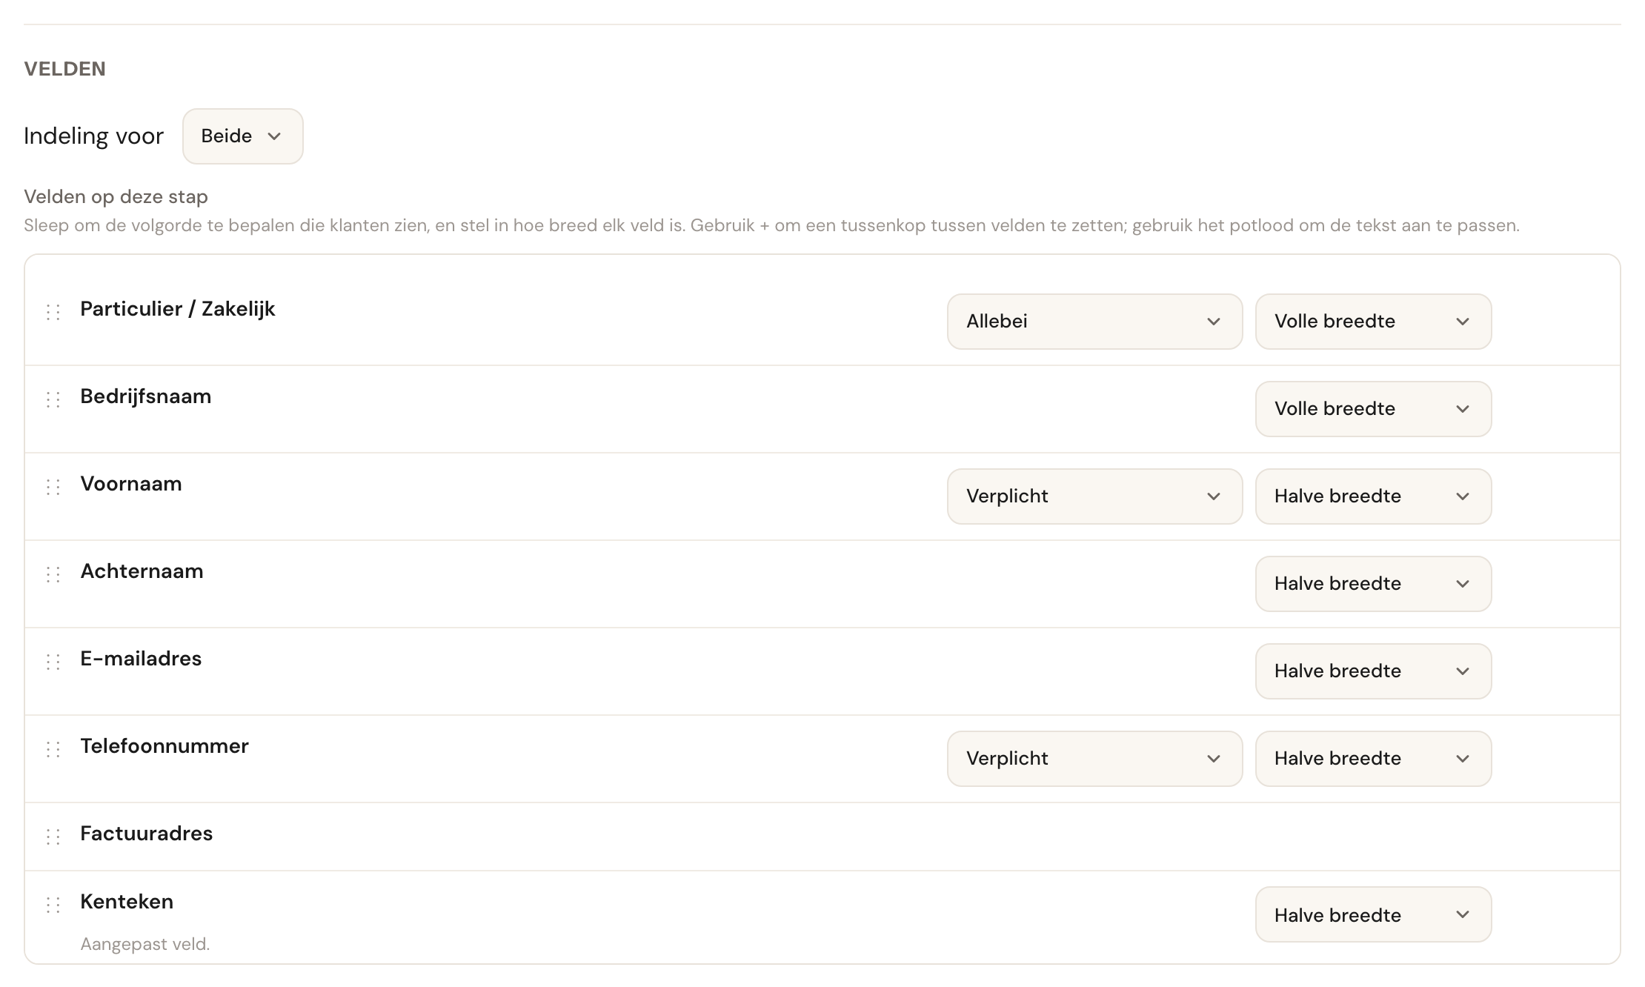Grab the drag handle beside Bedrijfsnaam

coord(53,399)
